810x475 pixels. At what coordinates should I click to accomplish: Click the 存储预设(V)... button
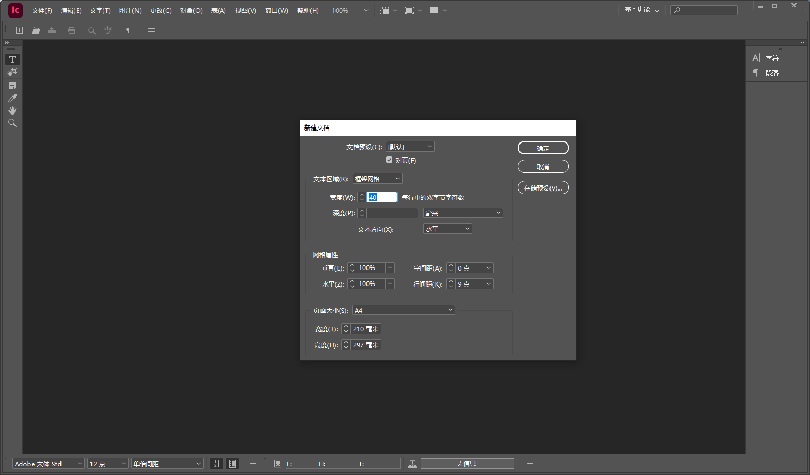point(543,188)
